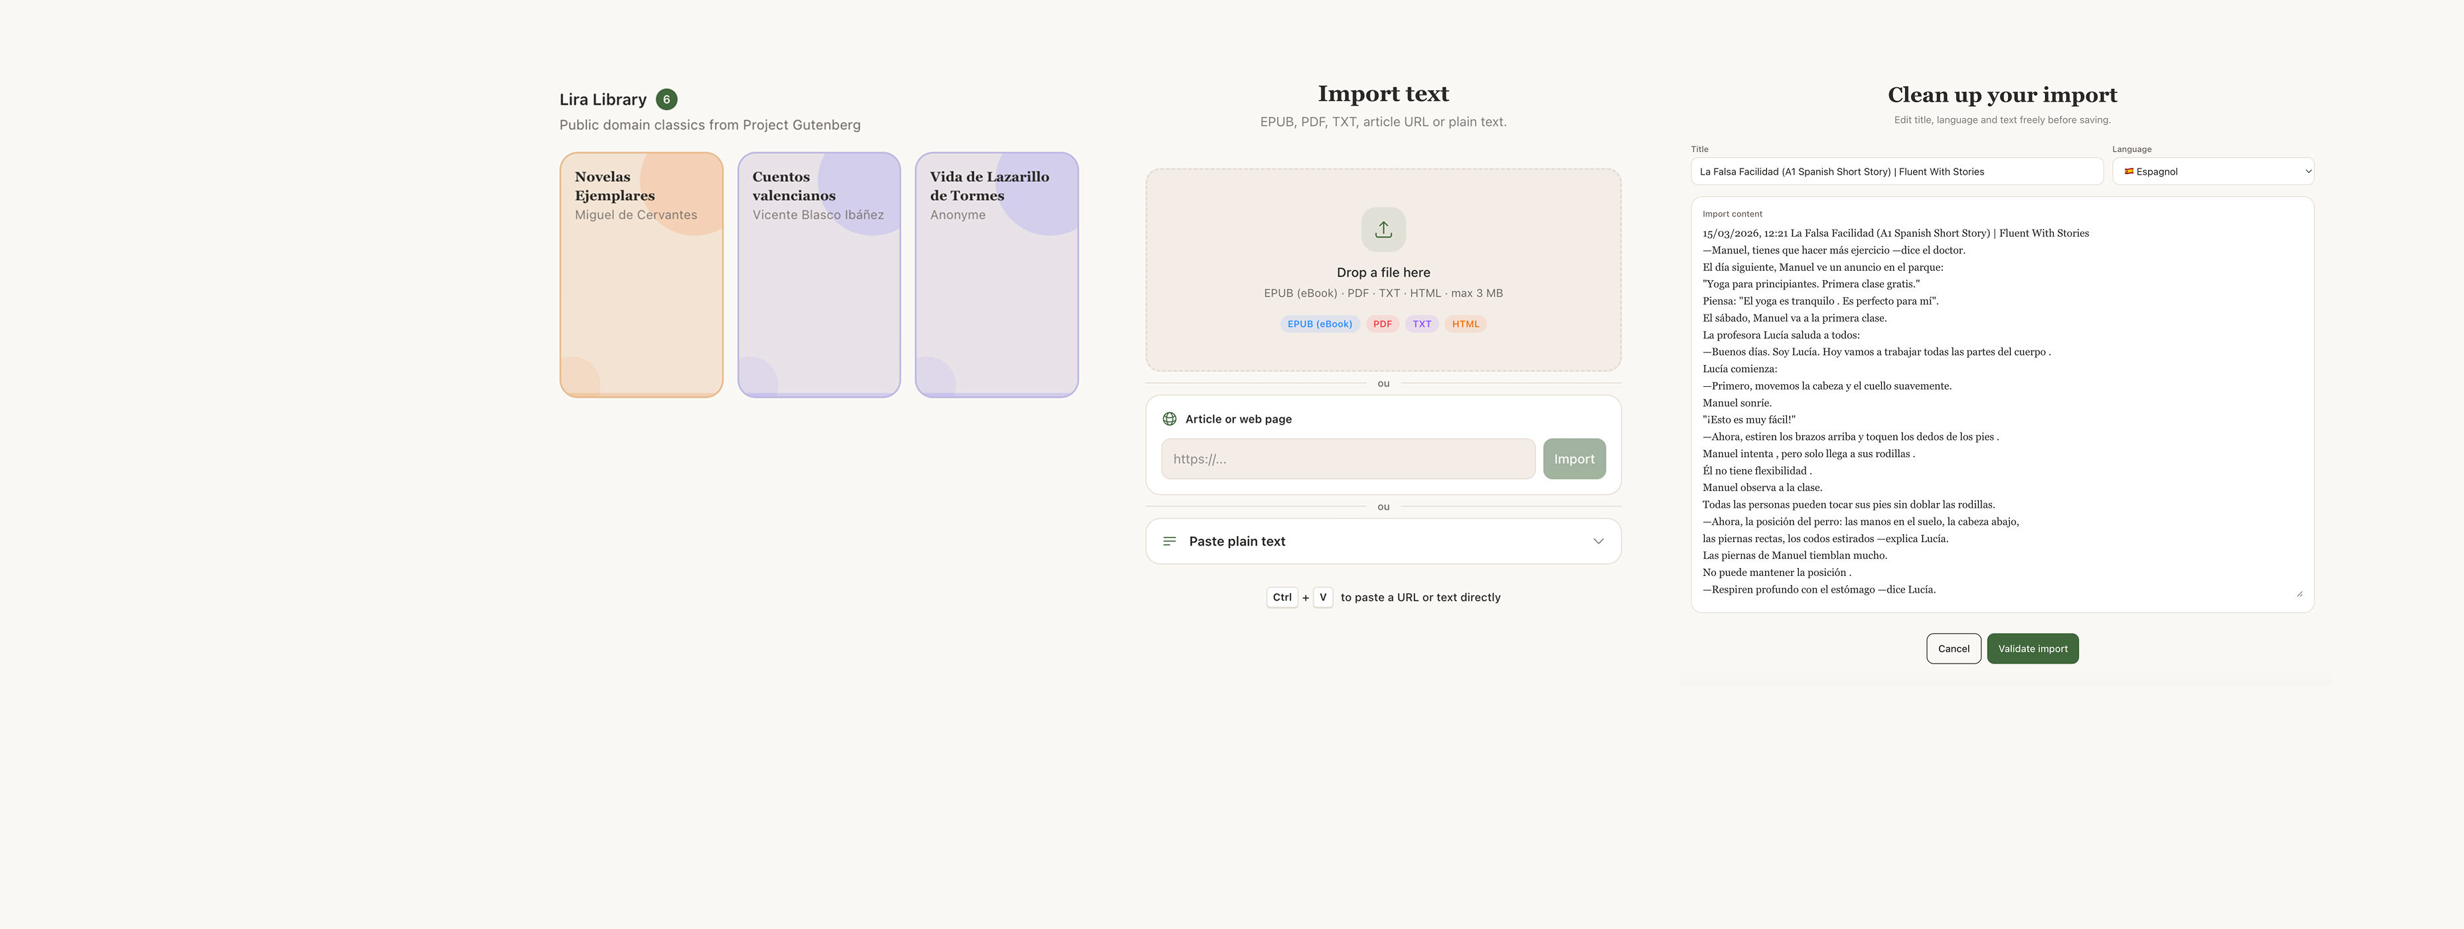
Task: Open Vida de Lazarillo de Tormes card
Action: tap(997, 274)
